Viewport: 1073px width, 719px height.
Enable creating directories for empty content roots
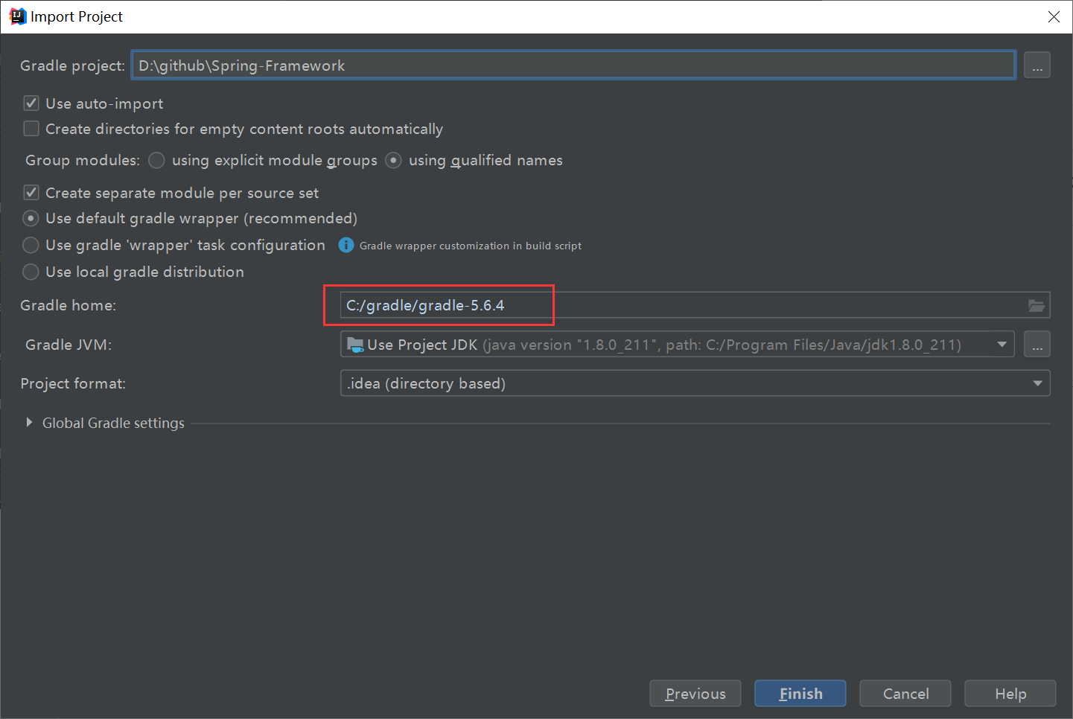coord(31,129)
